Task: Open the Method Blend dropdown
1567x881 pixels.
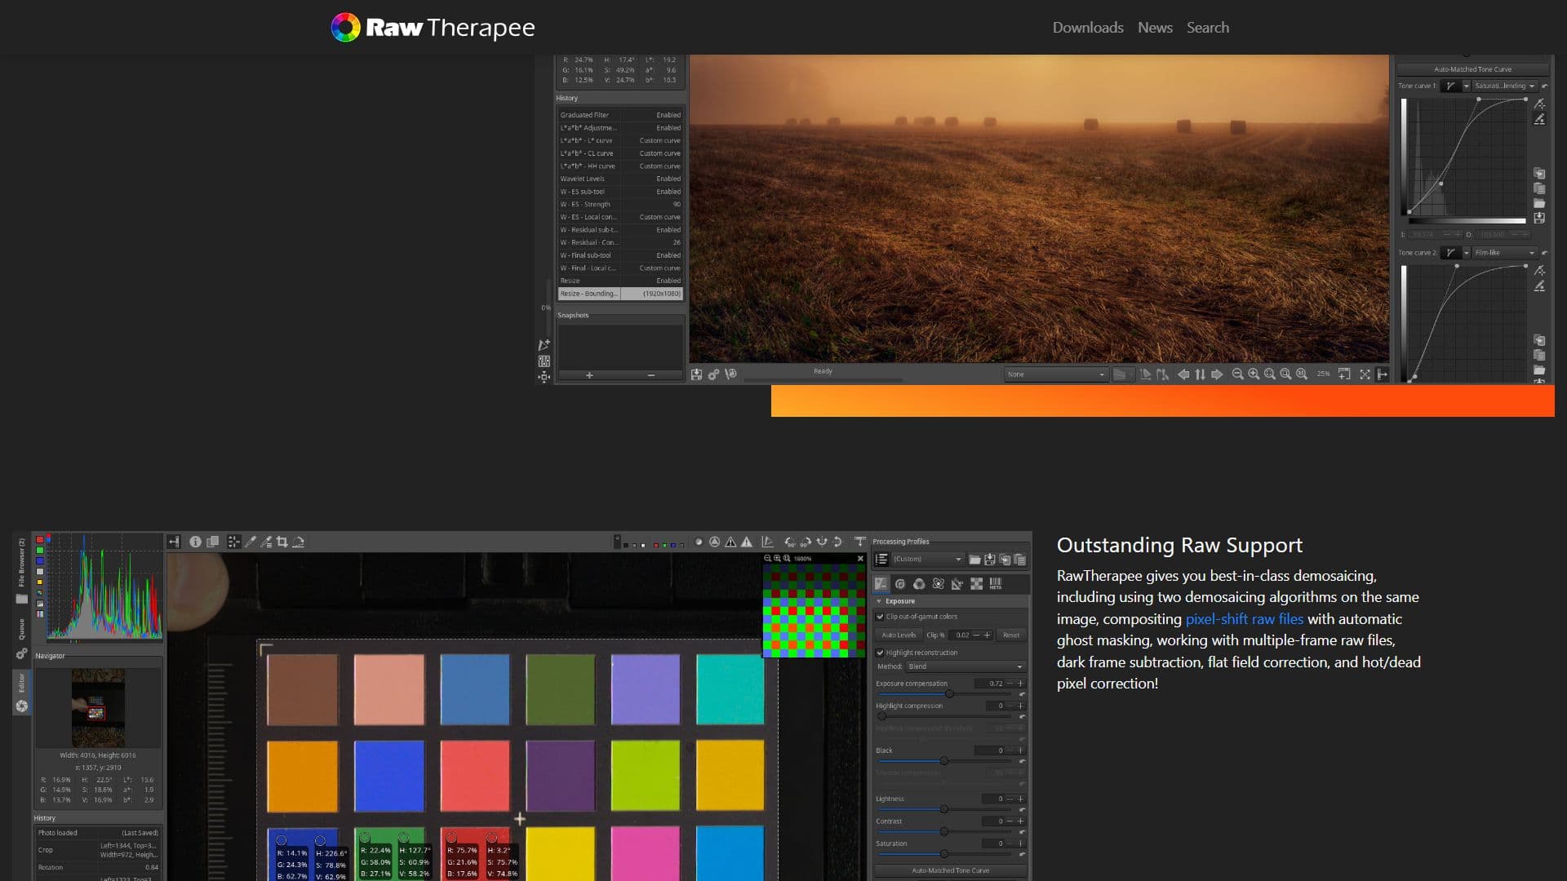Action: coord(966,666)
